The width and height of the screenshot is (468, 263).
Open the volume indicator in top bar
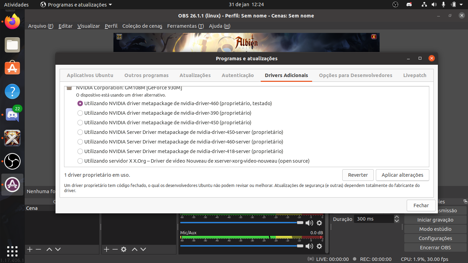pyautogui.click(x=434, y=4)
